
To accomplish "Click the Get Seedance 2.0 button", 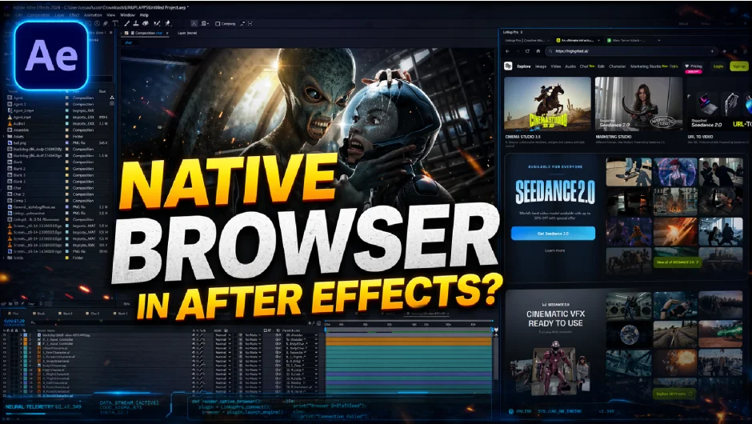I will pyautogui.click(x=553, y=234).
